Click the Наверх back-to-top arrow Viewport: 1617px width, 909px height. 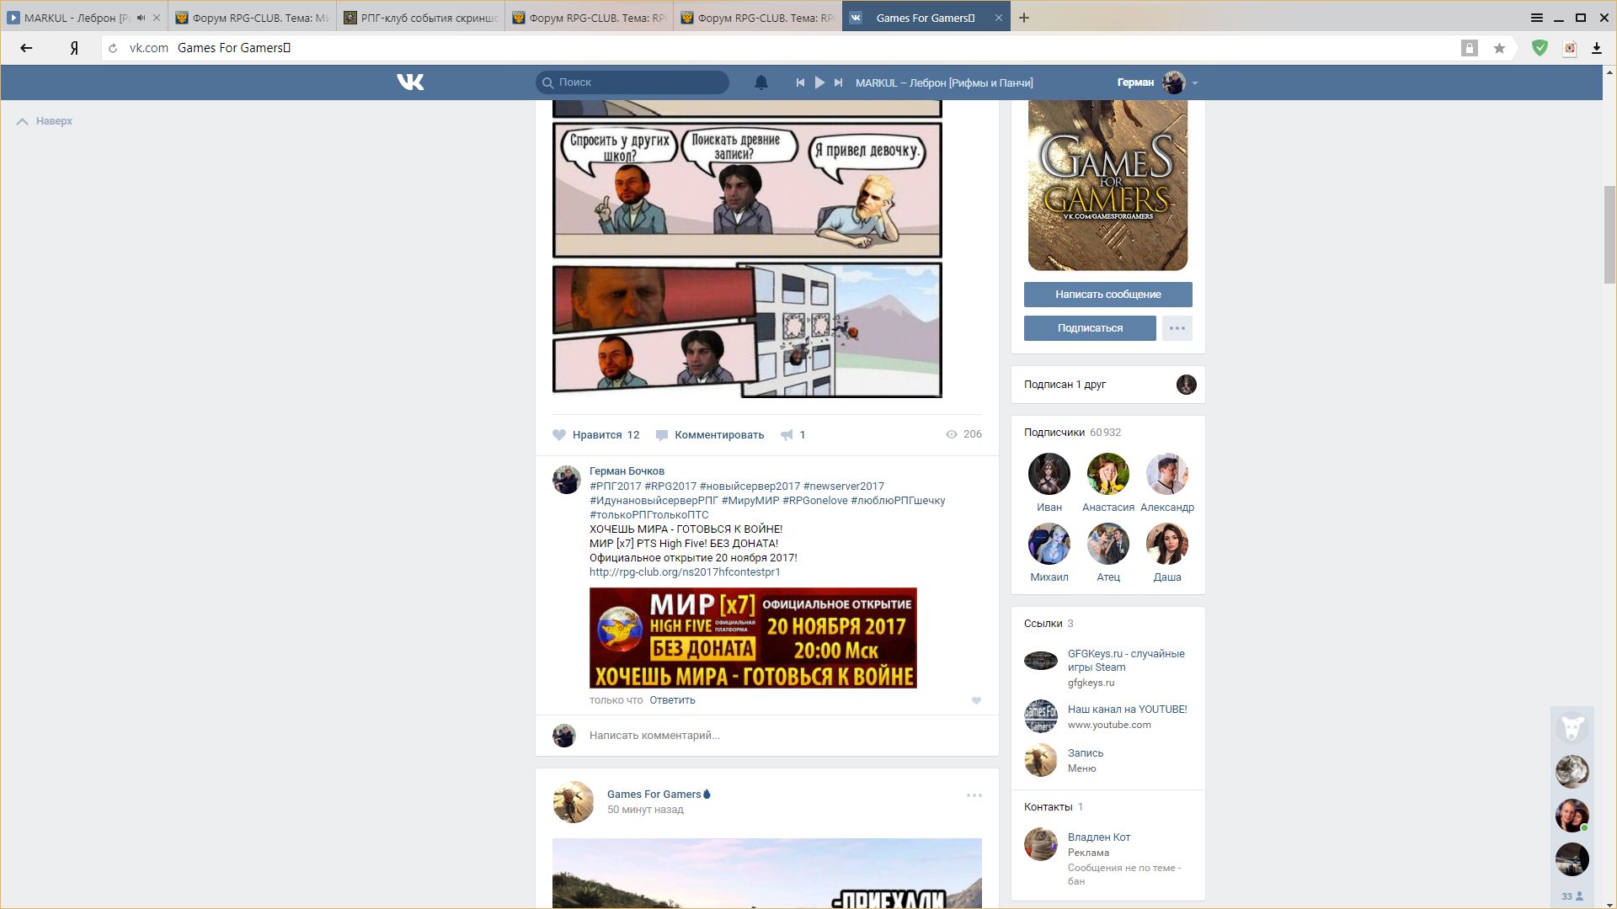23,121
